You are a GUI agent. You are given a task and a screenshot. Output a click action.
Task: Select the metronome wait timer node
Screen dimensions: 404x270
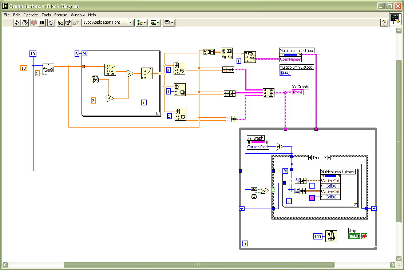(x=331, y=236)
